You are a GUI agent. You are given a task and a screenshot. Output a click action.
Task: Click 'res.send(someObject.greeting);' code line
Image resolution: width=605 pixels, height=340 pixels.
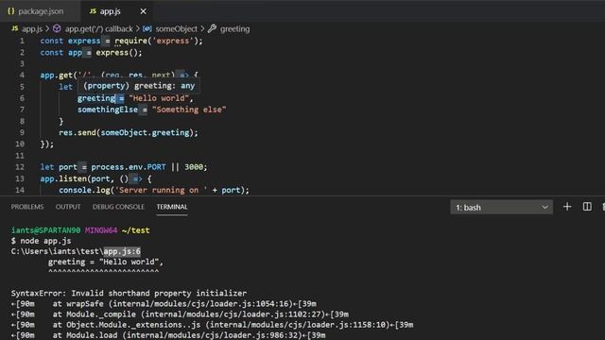(129, 132)
